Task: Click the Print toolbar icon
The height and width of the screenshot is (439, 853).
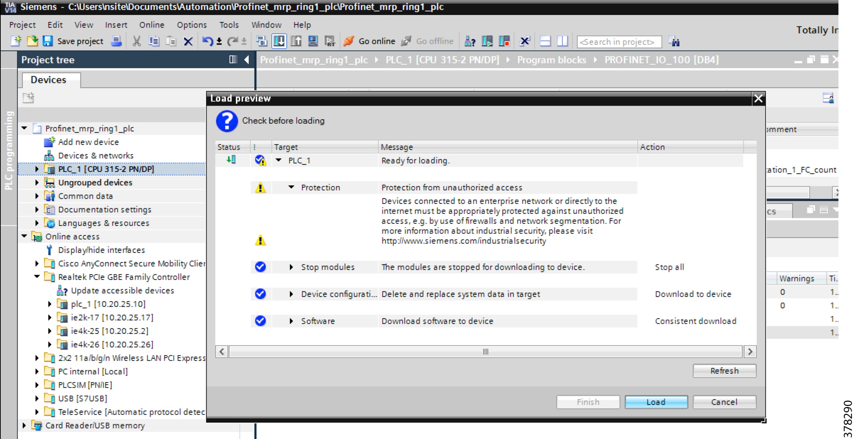Action: coord(116,41)
